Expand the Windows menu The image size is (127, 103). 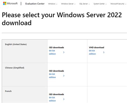53,4
